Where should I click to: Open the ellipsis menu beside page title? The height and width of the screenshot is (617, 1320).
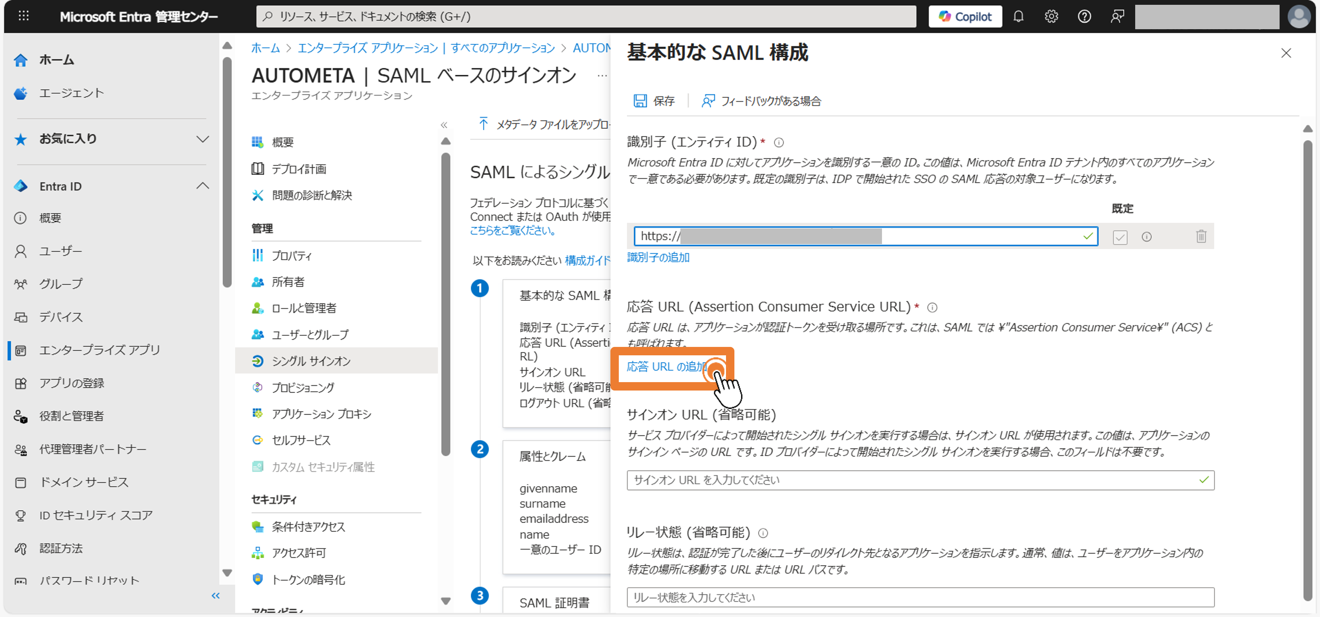[x=602, y=76]
